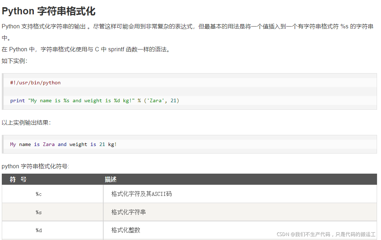Click the first intro paragraph line about 格式化字符串的输出
Screen dimensions: 381x240
click(187, 27)
